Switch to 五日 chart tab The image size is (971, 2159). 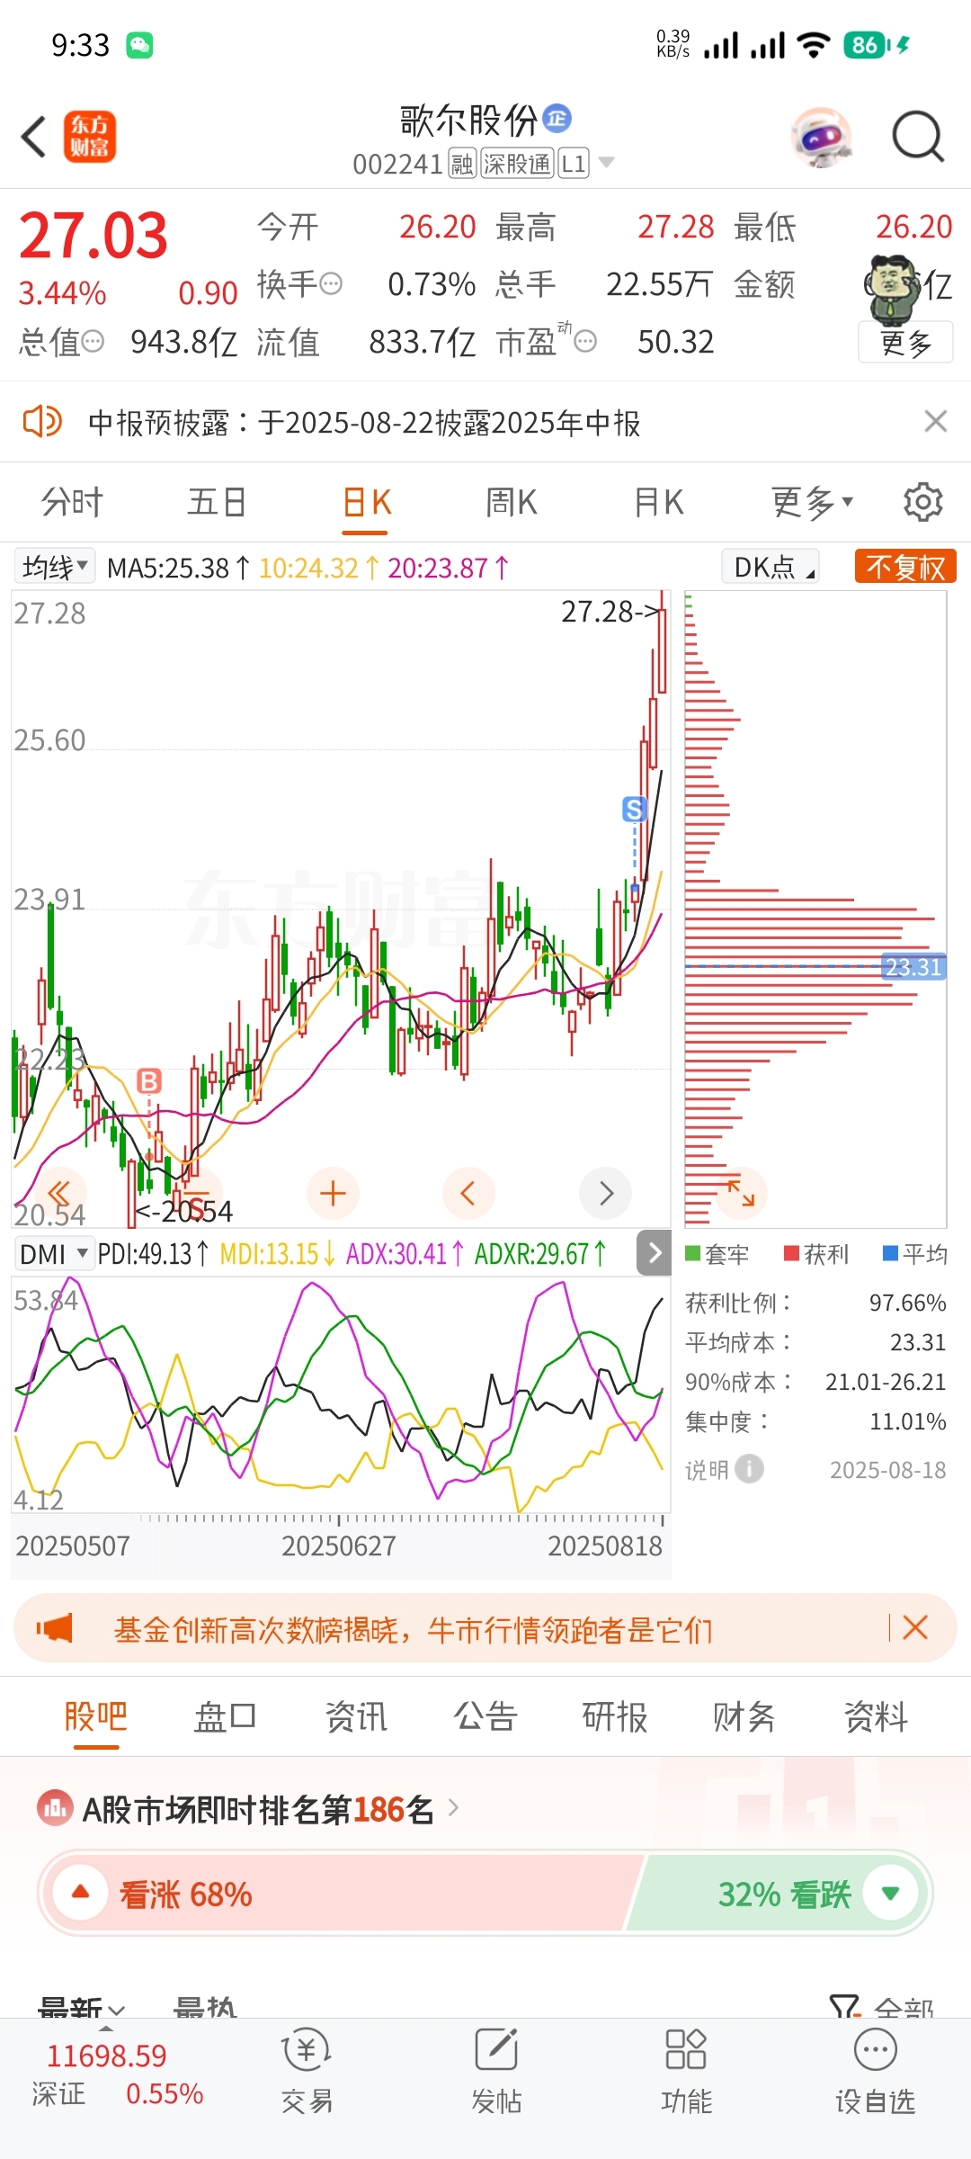[217, 502]
